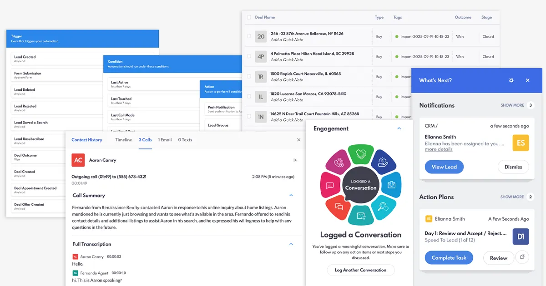Click the snooze icon beside Review button

pos(522,257)
